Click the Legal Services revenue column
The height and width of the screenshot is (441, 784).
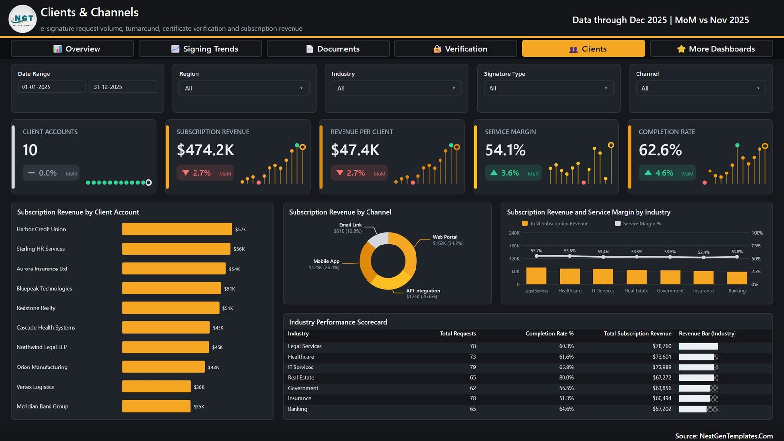pyautogui.click(x=536, y=276)
